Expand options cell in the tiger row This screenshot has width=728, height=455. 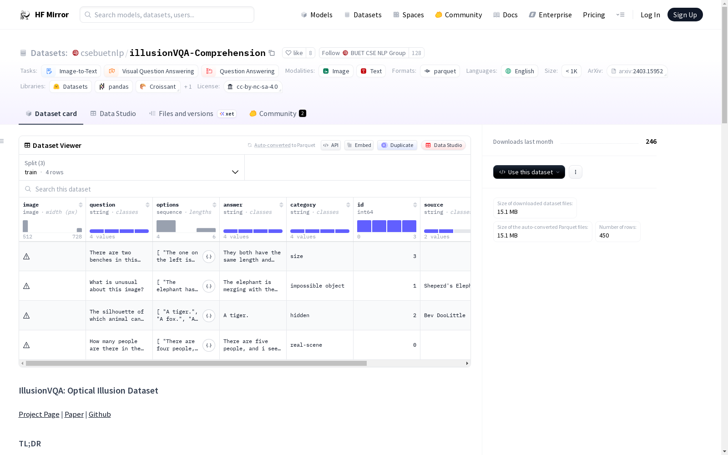(x=209, y=316)
